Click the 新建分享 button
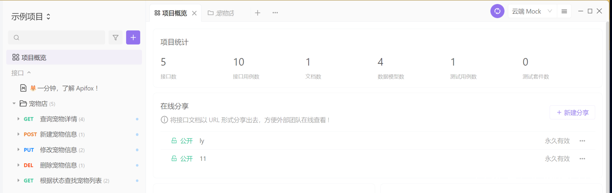 click(x=573, y=113)
